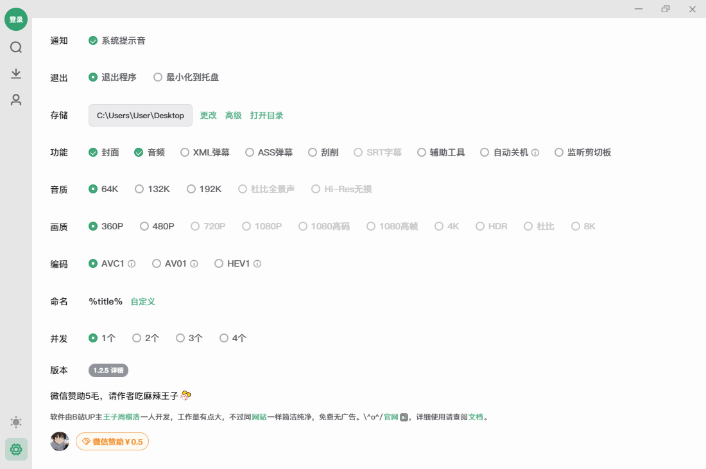This screenshot has height=469, width=706.
Task: Click the storage path C:\Users\User\Desktop field
Action: tap(141, 116)
